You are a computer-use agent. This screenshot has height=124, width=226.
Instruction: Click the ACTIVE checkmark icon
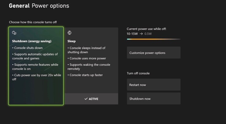pos(86,99)
